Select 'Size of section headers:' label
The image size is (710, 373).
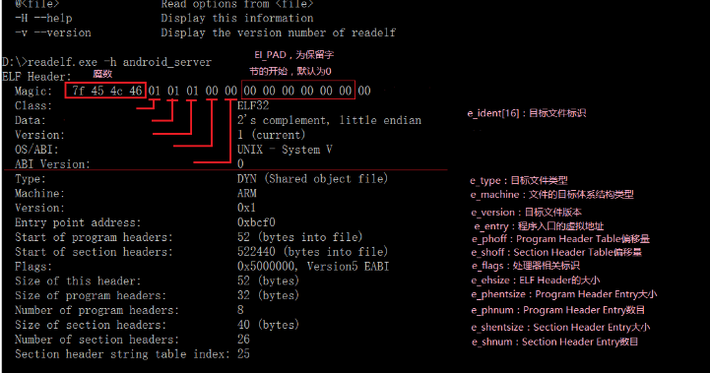pos(91,325)
